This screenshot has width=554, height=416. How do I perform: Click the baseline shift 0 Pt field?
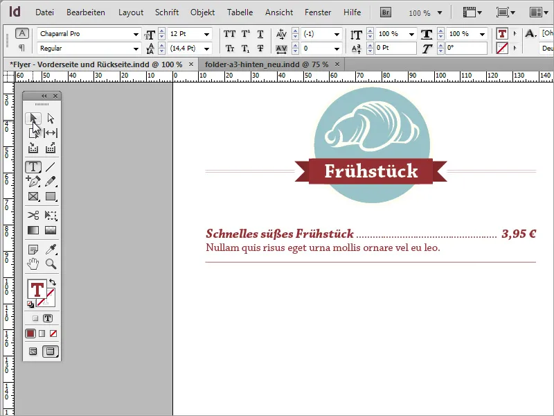pyautogui.click(x=395, y=48)
